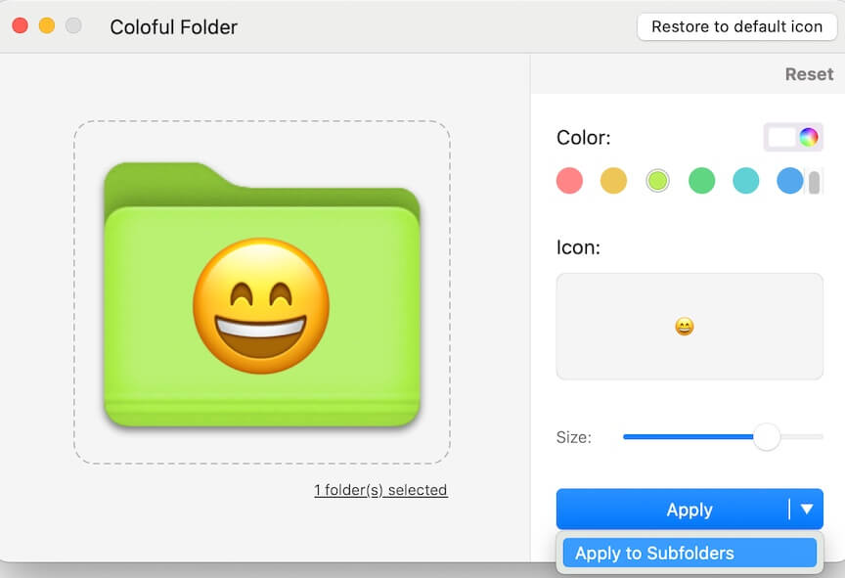Click Restore to default icon

click(x=736, y=26)
